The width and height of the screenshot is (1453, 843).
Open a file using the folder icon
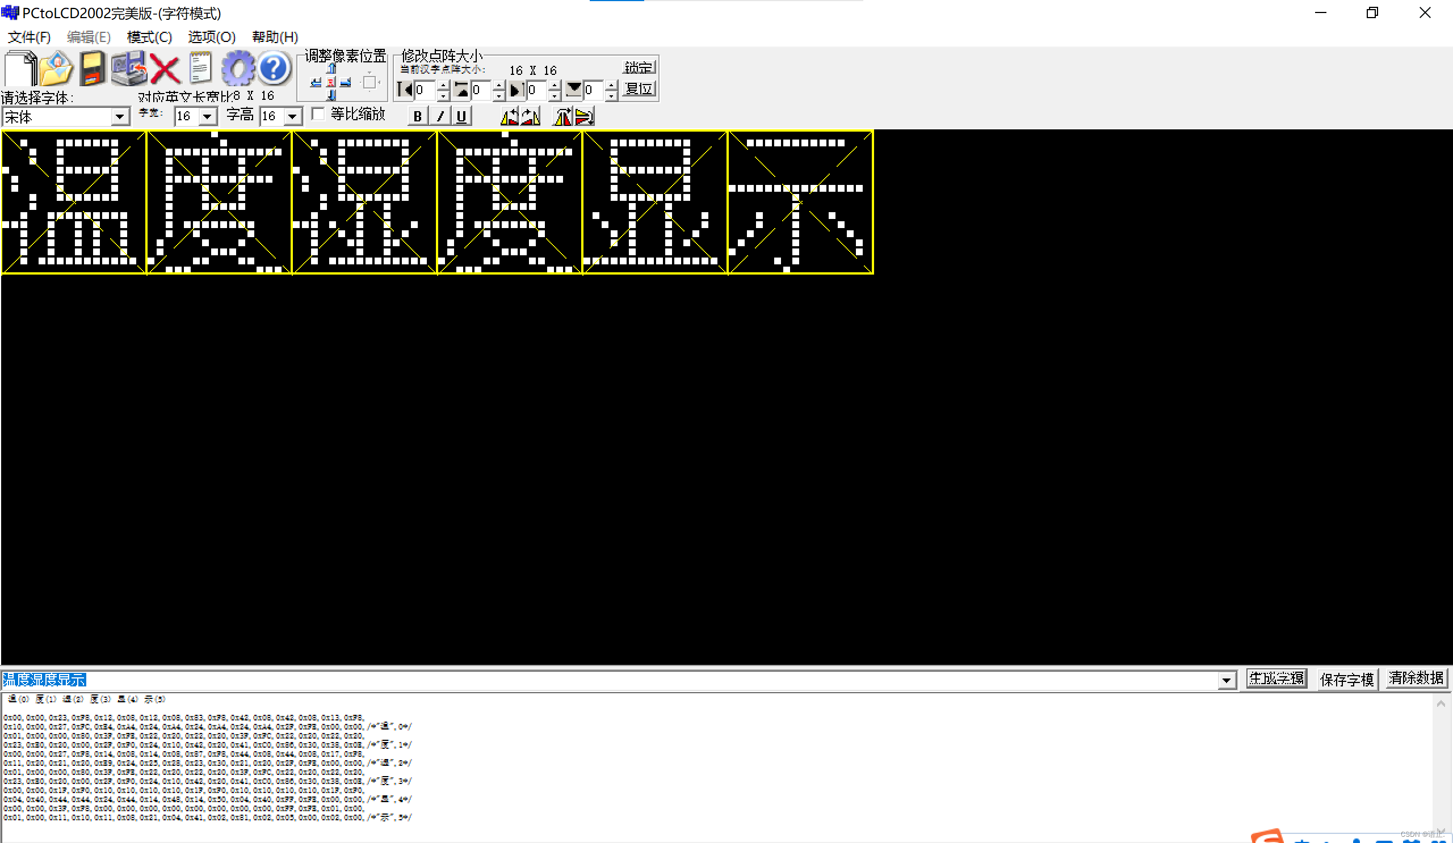click(x=55, y=68)
